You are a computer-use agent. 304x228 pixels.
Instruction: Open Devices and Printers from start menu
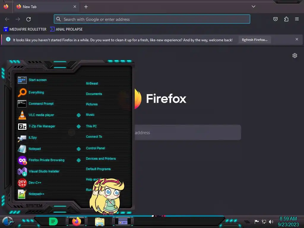[x=101, y=159]
